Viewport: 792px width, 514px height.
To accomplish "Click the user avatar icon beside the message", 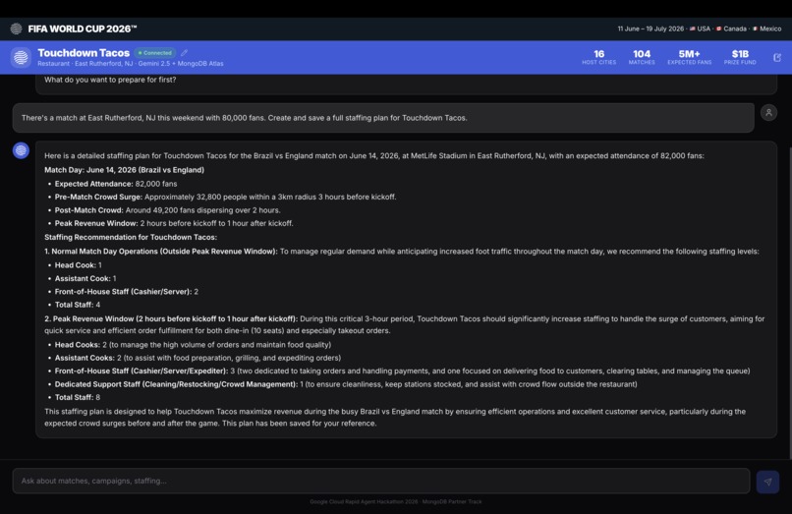I will tap(768, 113).
